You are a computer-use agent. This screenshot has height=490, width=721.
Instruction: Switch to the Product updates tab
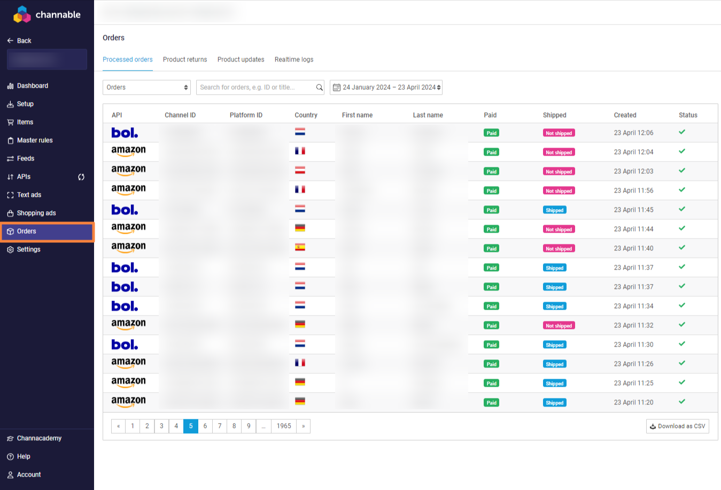[x=241, y=60]
